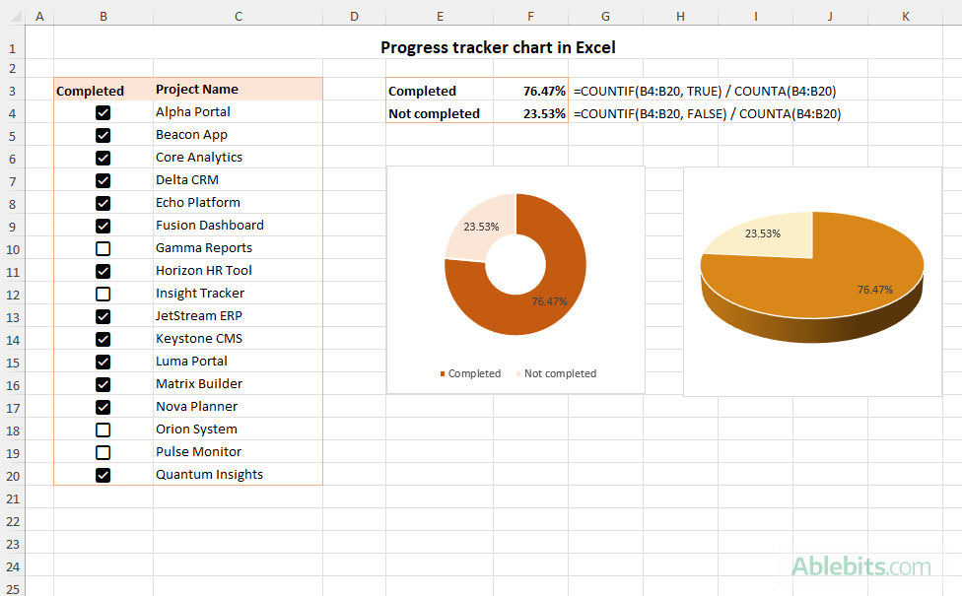
Task: Uncheck the Quantum Insights checkbox
Action: pyautogui.click(x=103, y=475)
